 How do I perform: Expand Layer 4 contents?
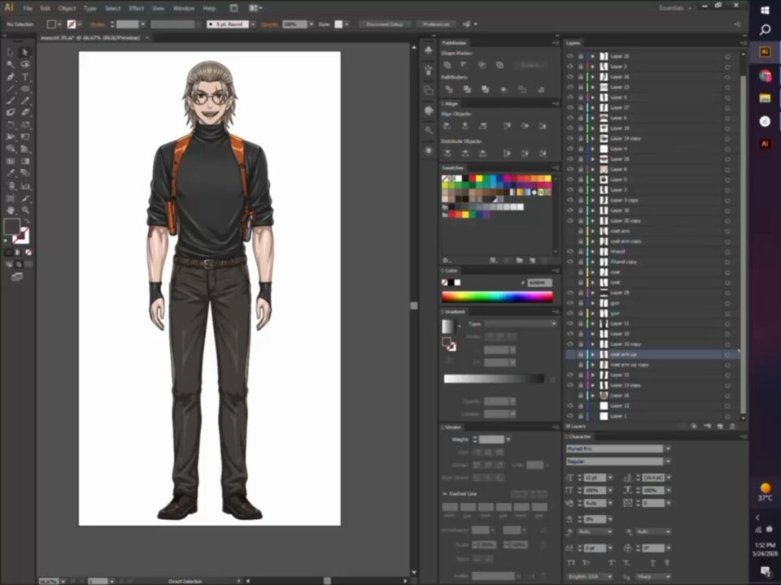[593, 149]
